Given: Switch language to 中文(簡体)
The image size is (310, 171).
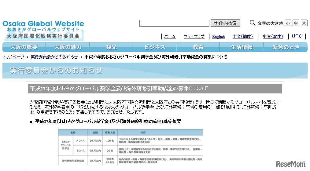Looking at the screenshot, I should point(243,37).
